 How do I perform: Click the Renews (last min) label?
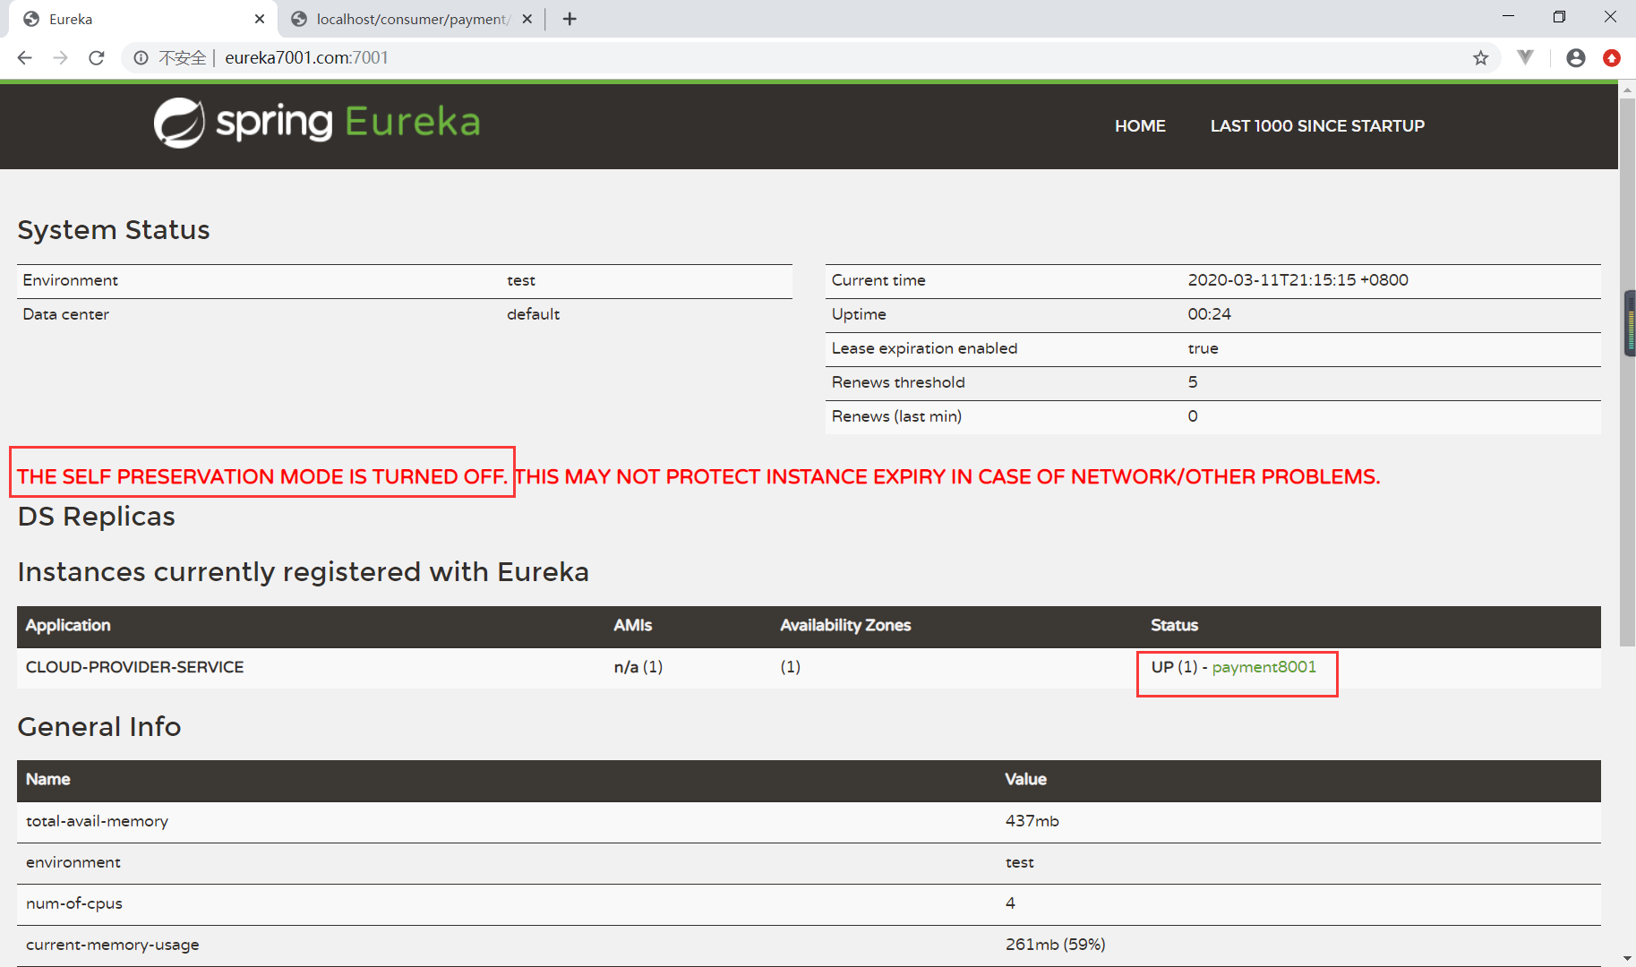pyautogui.click(x=896, y=416)
